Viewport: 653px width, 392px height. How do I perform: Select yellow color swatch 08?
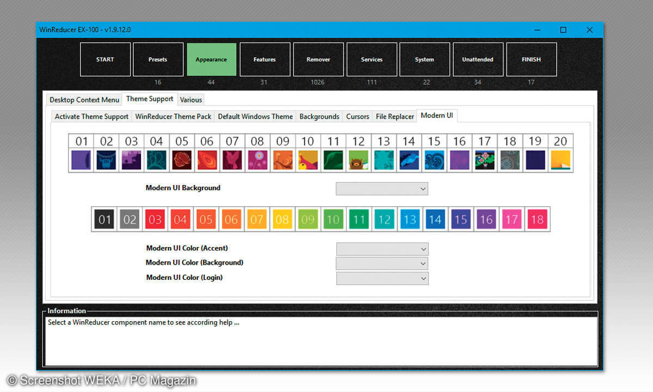coord(282,219)
